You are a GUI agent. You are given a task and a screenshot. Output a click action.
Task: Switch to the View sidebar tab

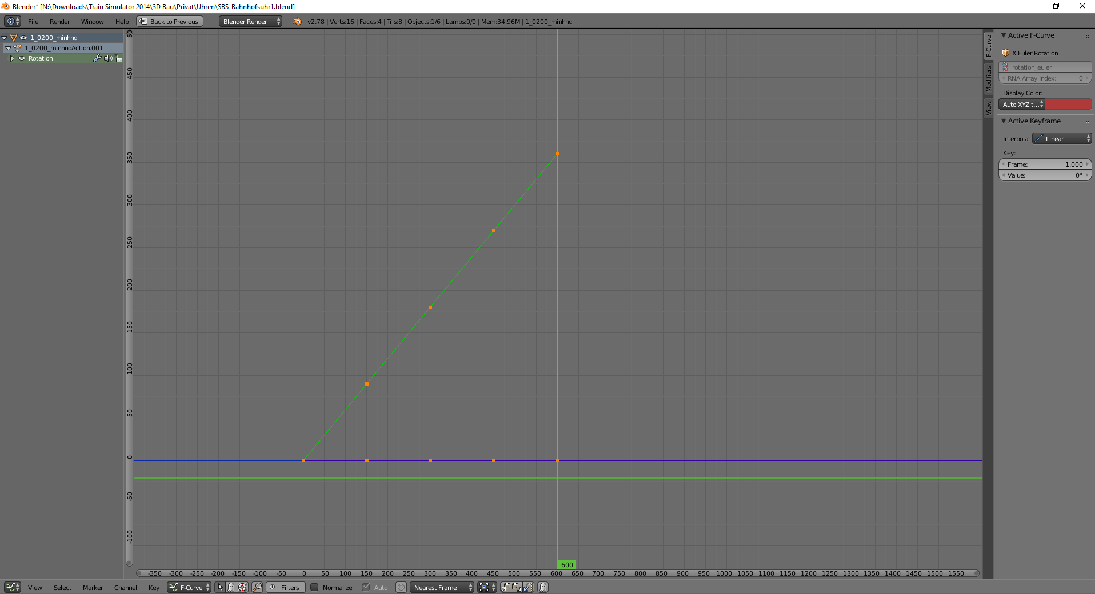coord(988,108)
